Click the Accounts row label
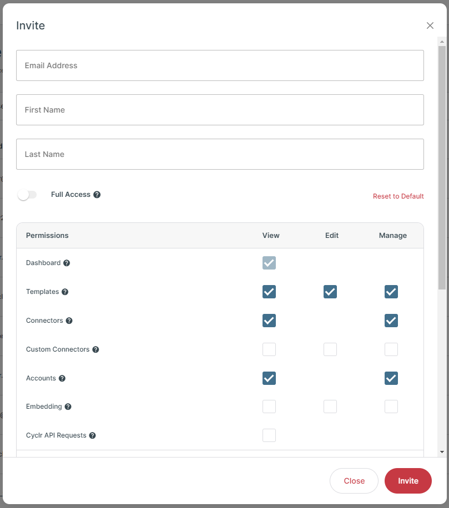The height and width of the screenshot is (508, 449). (x=41, y=378)
